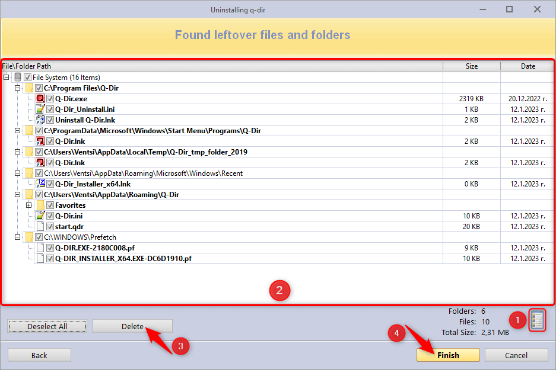
Task: Toggle the C:\WINDOWS\Prefetch checkbox
Action: coord(39,237)
